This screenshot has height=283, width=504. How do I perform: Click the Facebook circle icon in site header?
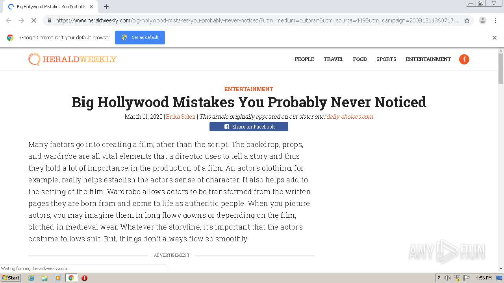[464, 59]
